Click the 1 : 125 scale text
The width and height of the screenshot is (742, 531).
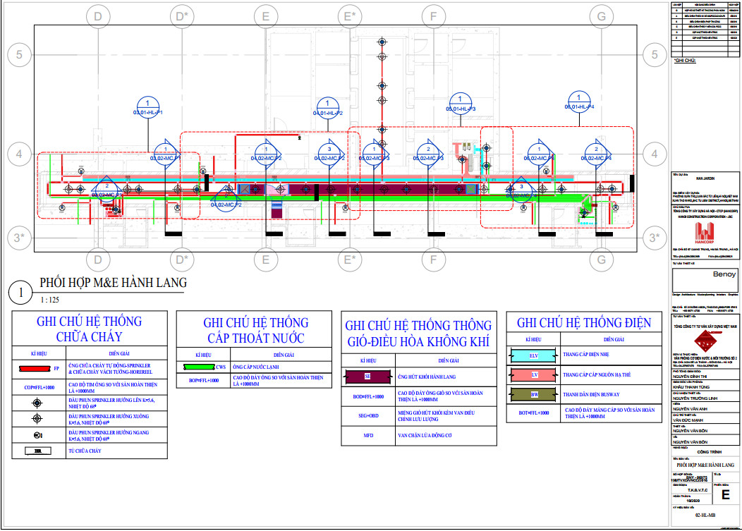49,300
